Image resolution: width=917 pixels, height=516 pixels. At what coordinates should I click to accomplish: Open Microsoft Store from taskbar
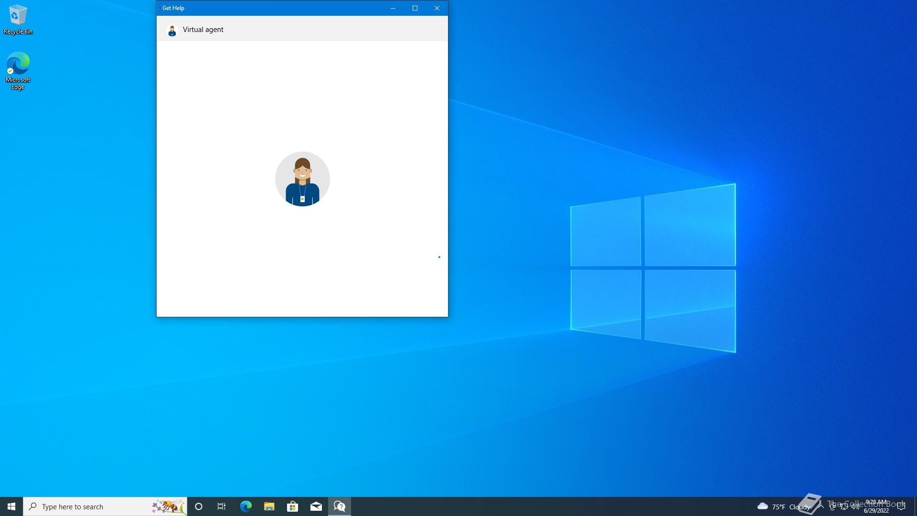pos(292,506)
